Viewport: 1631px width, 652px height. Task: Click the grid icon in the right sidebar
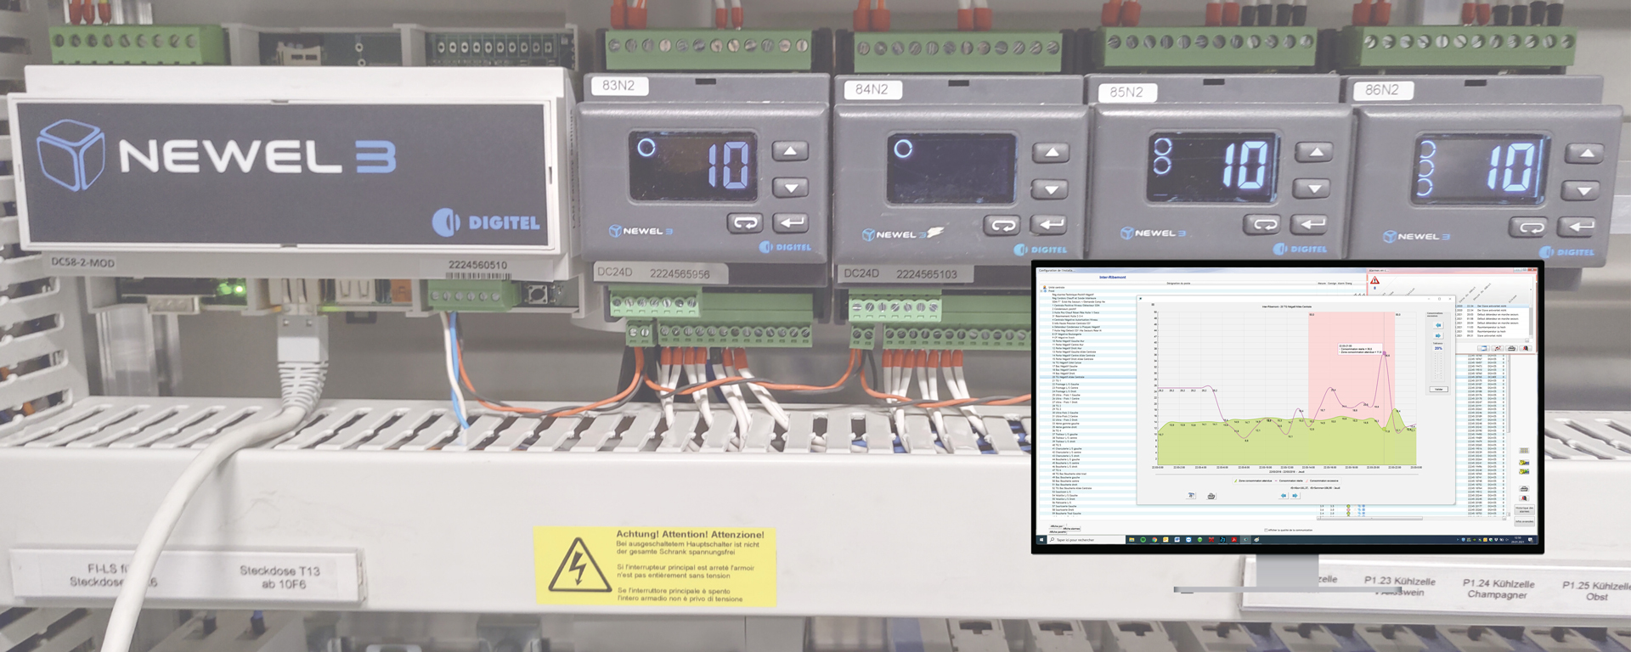point(1524,451)
